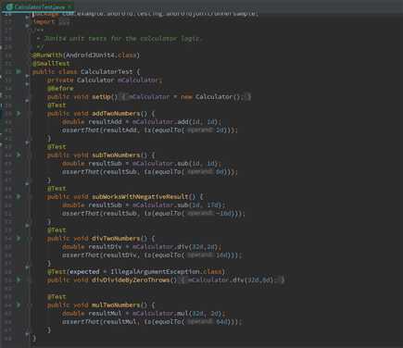
Task: Click the addTwoNumbers method name
Action: coord(116,114)
